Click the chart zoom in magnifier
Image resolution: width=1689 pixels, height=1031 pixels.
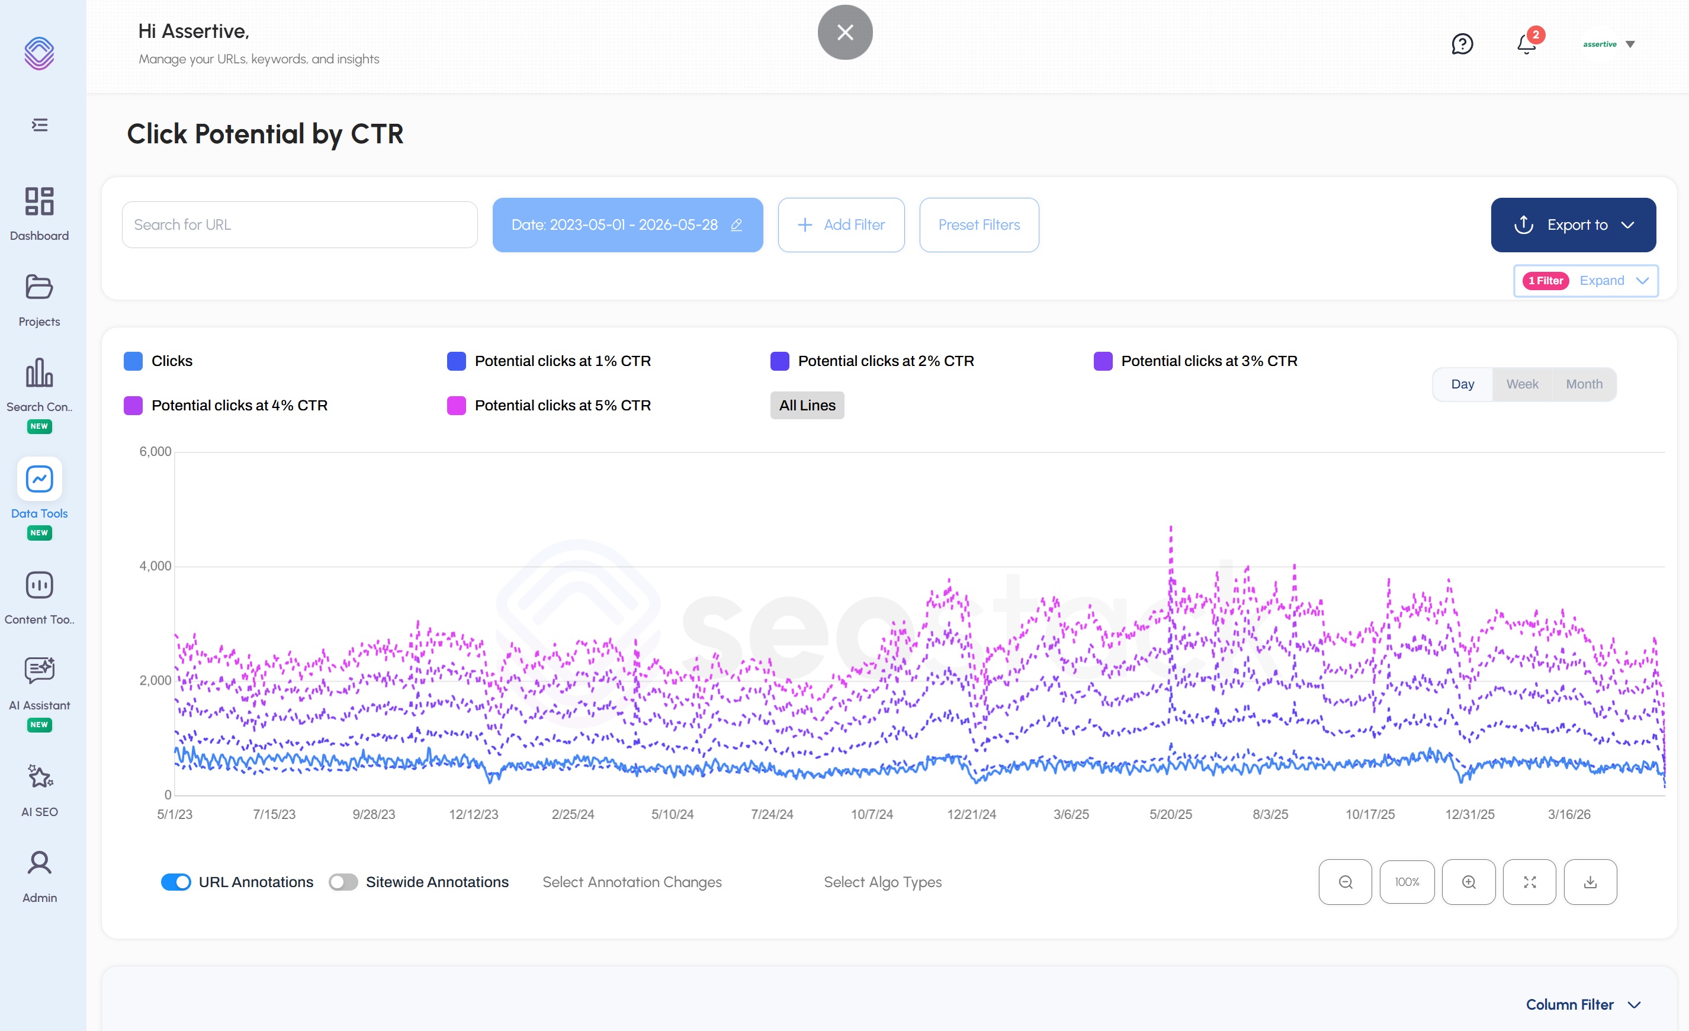[1468, 882]
